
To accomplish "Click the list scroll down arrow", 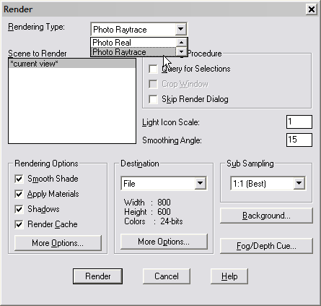I will (181, 51).
